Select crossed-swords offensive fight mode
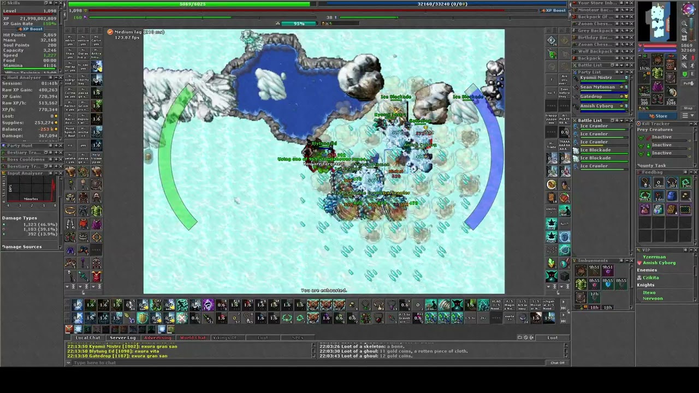This screenshot has width=699, height=393. tap(685, 58)
